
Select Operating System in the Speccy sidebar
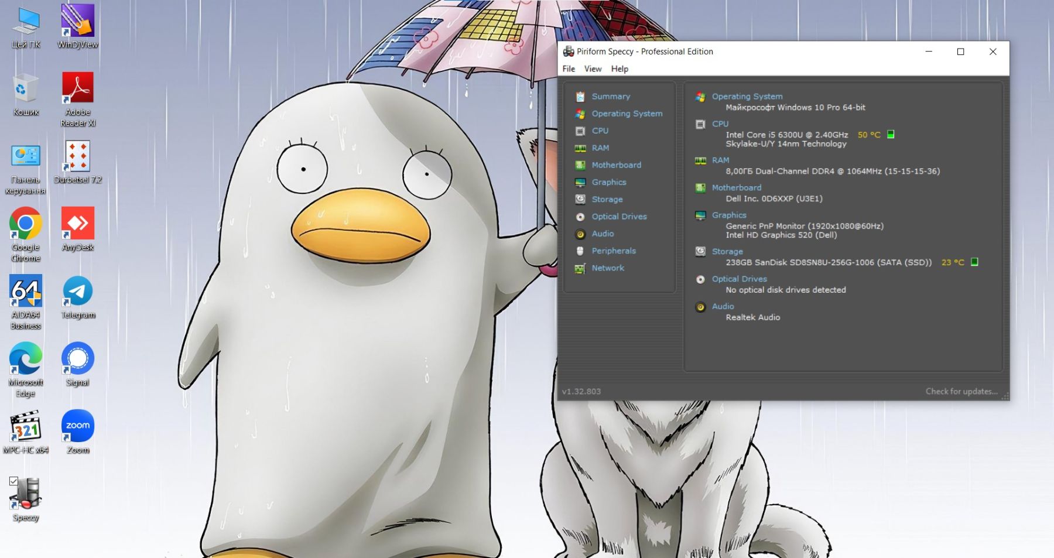pyautogui.click(x=627, y=114)
